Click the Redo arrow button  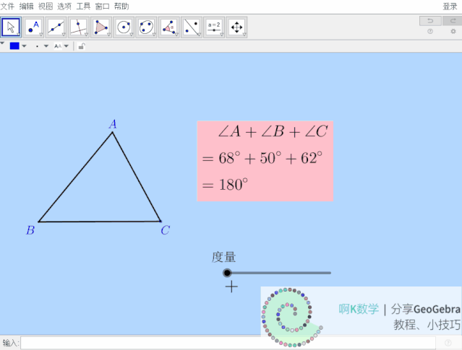click(x=453, y=21)
